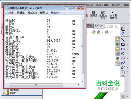Open SolidWorks 沐风工具箱 menu

[102, 5]
